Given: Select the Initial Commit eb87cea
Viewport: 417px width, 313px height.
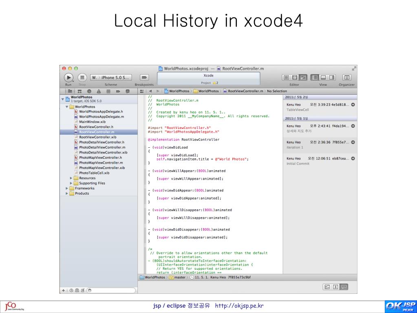Looking at the screenshot, I should click(320, 161).
